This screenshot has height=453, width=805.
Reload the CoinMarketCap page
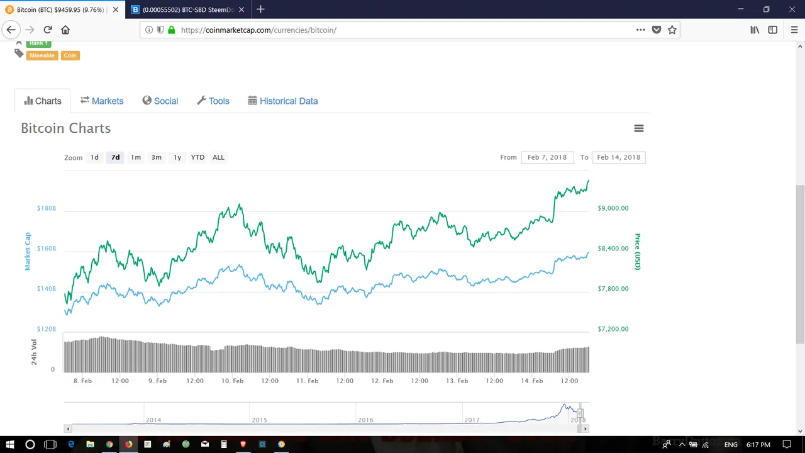click(48, 30)
